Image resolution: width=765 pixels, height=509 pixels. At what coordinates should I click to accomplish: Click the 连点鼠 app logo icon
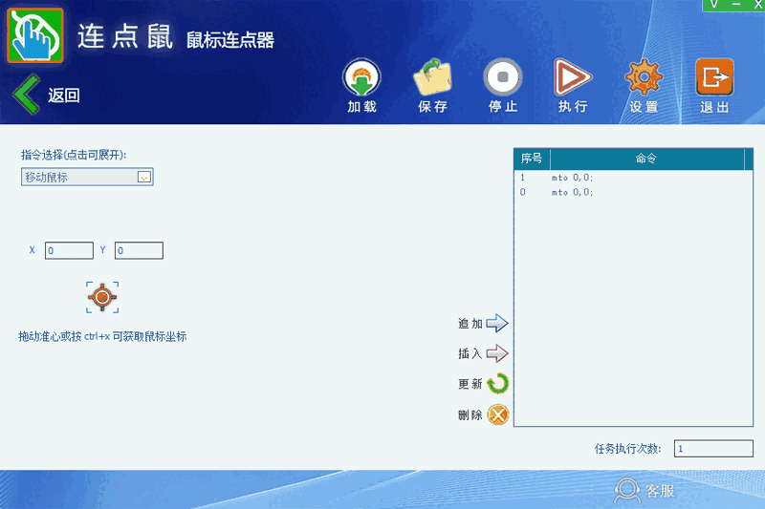[35, 35]
